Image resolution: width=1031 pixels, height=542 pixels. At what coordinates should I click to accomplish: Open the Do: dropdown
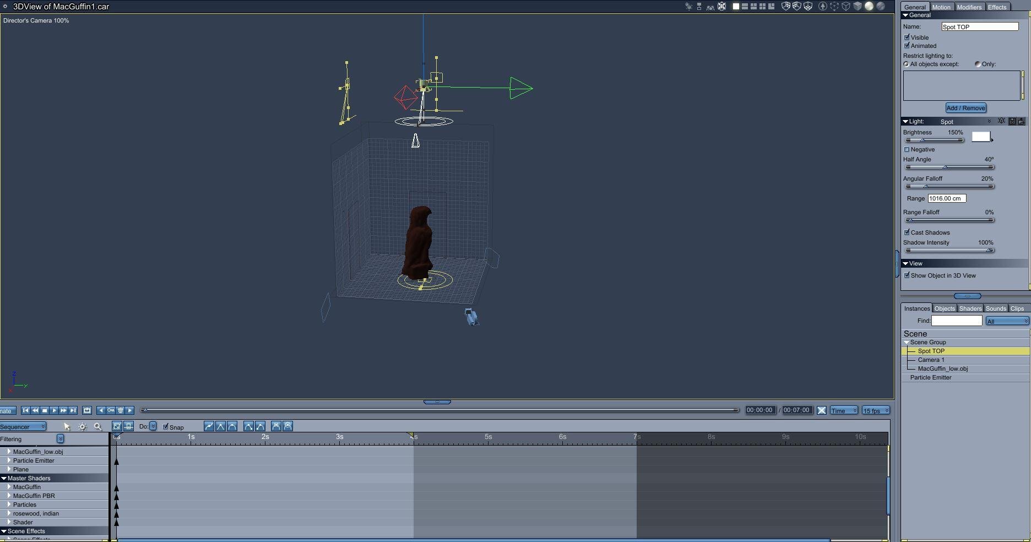pos(153,427)
